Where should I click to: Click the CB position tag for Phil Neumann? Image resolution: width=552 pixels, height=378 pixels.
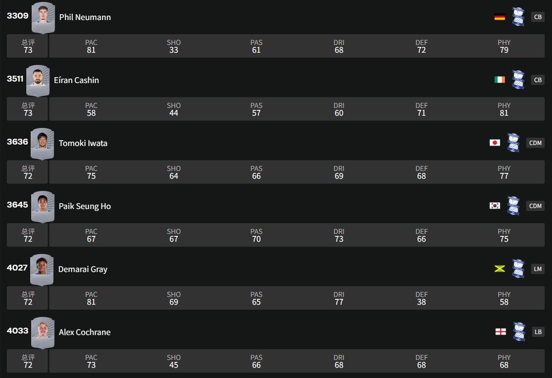[537, 17]
